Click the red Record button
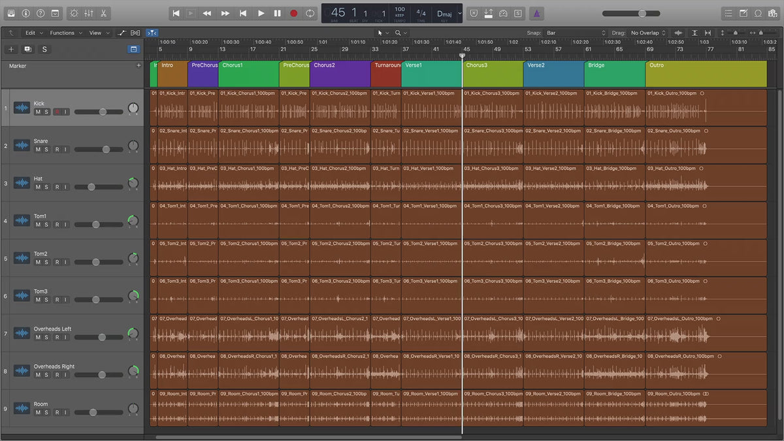Image resolution: width=784 pixels, height=441 pixels. click(x=293, y=13)
